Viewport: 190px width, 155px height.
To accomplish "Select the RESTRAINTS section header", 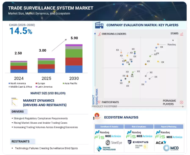I will pyautogui.click(x=23, y=141).
